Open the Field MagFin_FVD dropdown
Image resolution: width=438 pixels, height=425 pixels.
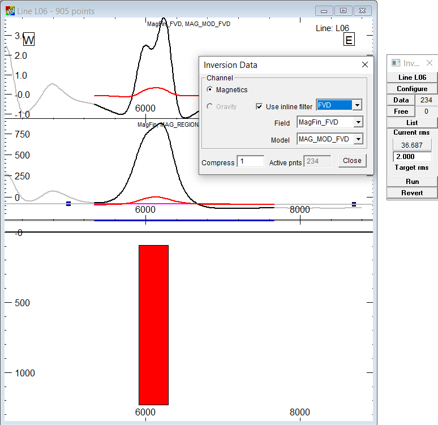(358, 122)
